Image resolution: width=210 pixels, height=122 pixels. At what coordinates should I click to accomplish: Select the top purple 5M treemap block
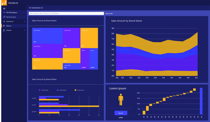tap(71, 38)
